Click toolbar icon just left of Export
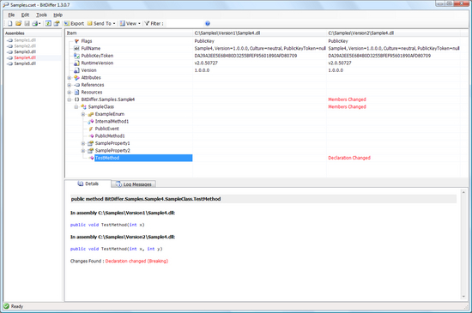 pyautogui.click(x=57, y=23)
